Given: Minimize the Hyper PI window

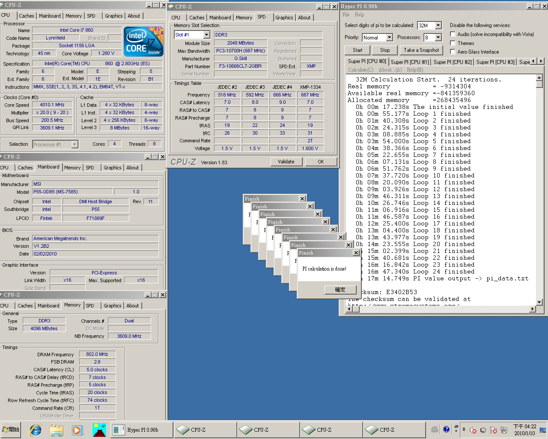Looking at the screenshot, I should tap(530, 6).
